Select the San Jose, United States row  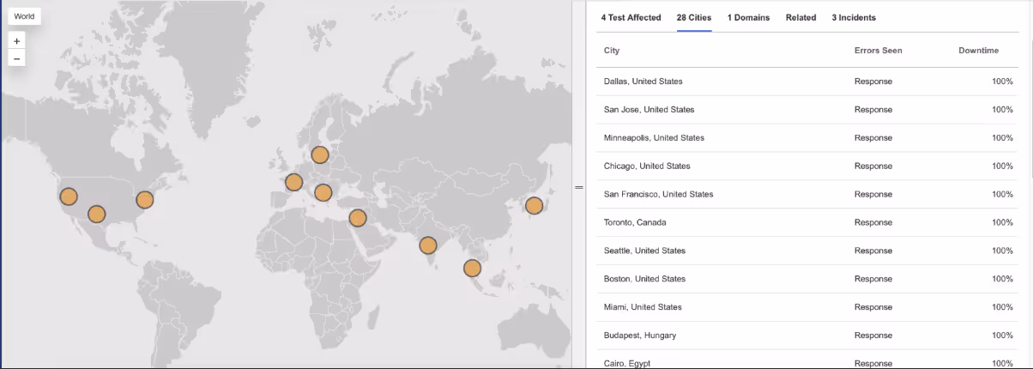point(807,110)
